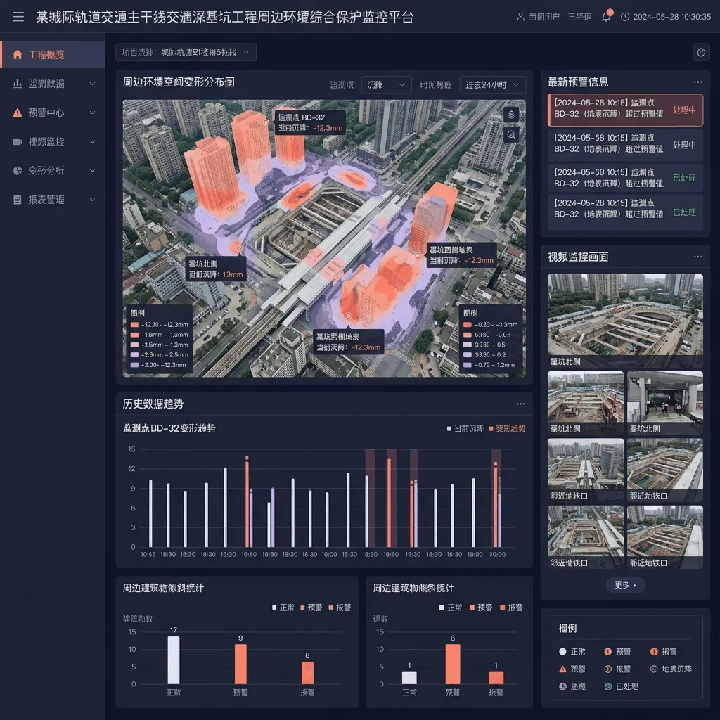
Task: Toggle 变形趋势 series in the trend chart legend
Action: [x=507, y=428]
